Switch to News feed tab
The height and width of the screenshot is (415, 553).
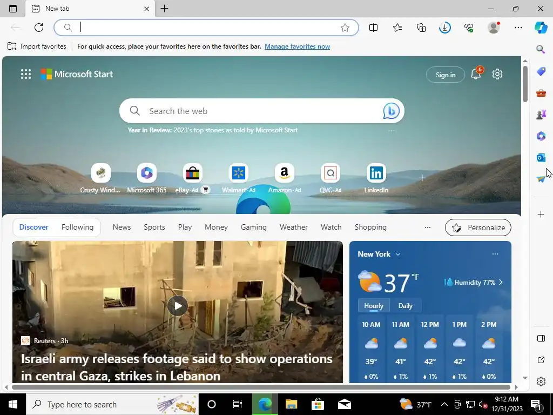122,227
